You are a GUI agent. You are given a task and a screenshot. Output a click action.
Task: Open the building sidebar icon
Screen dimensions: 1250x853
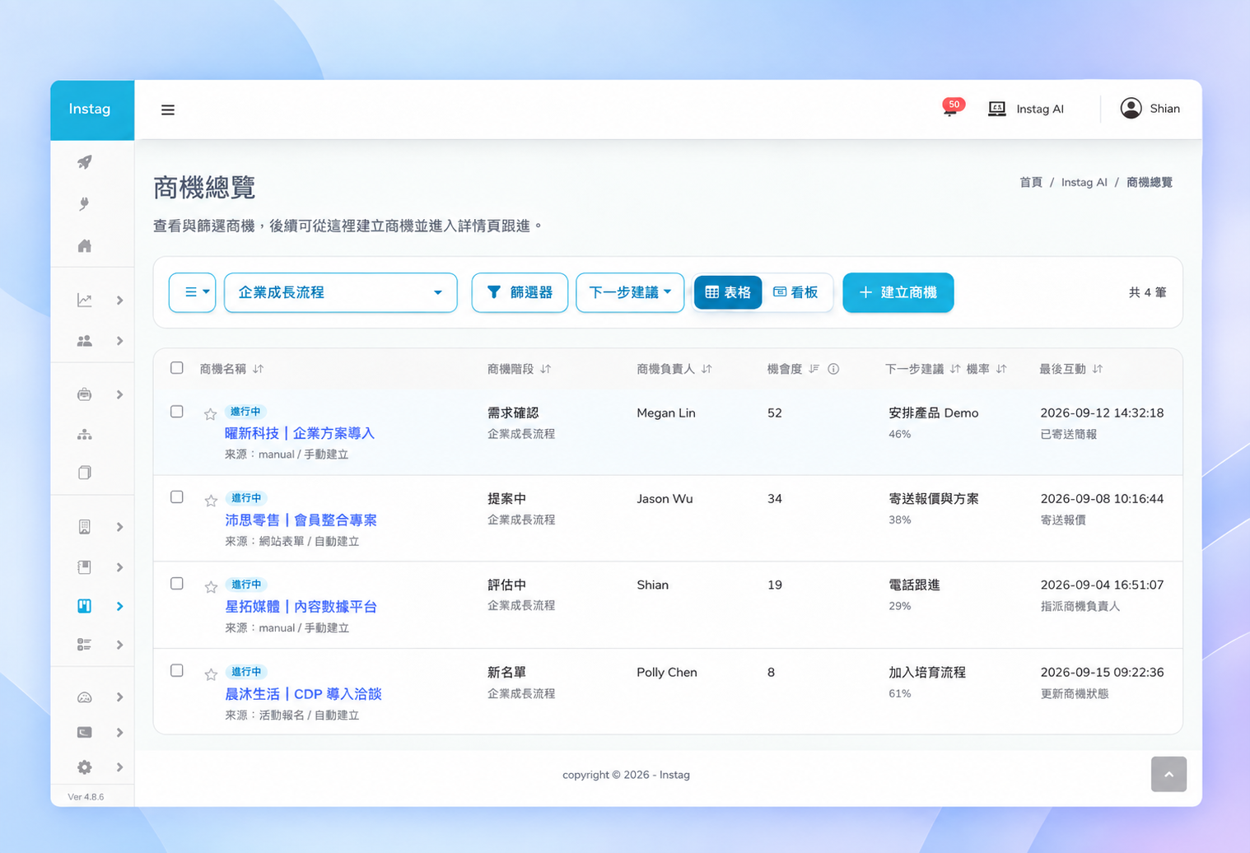coord(84,527)
